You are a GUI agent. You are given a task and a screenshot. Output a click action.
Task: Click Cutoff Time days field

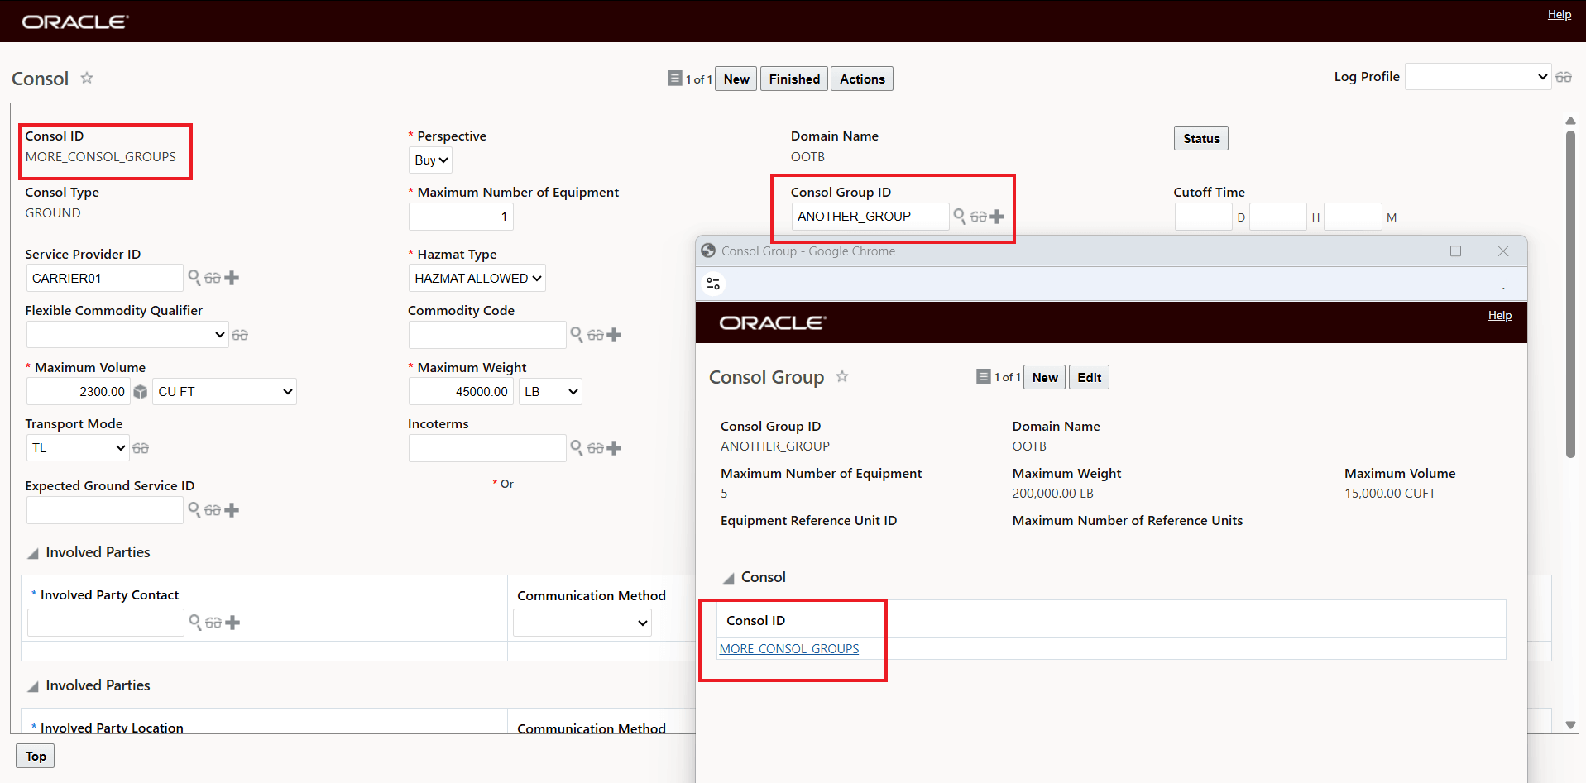point(1204,217)
